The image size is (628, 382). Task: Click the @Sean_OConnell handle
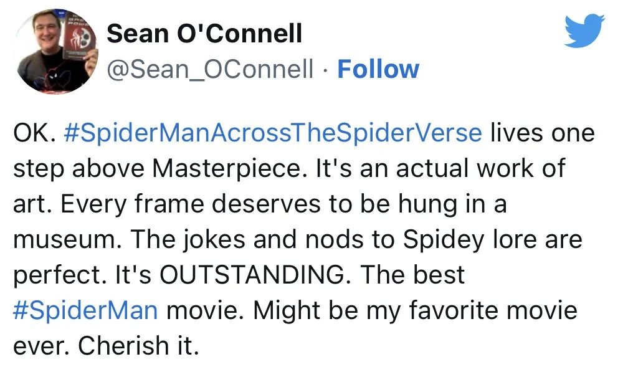[x=211, y=69]
